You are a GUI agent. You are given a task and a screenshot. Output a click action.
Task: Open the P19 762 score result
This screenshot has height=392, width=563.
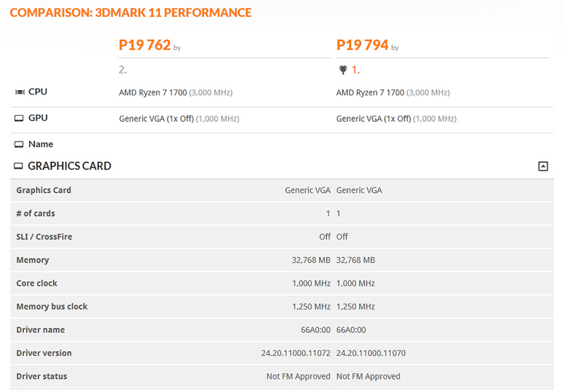145,45
